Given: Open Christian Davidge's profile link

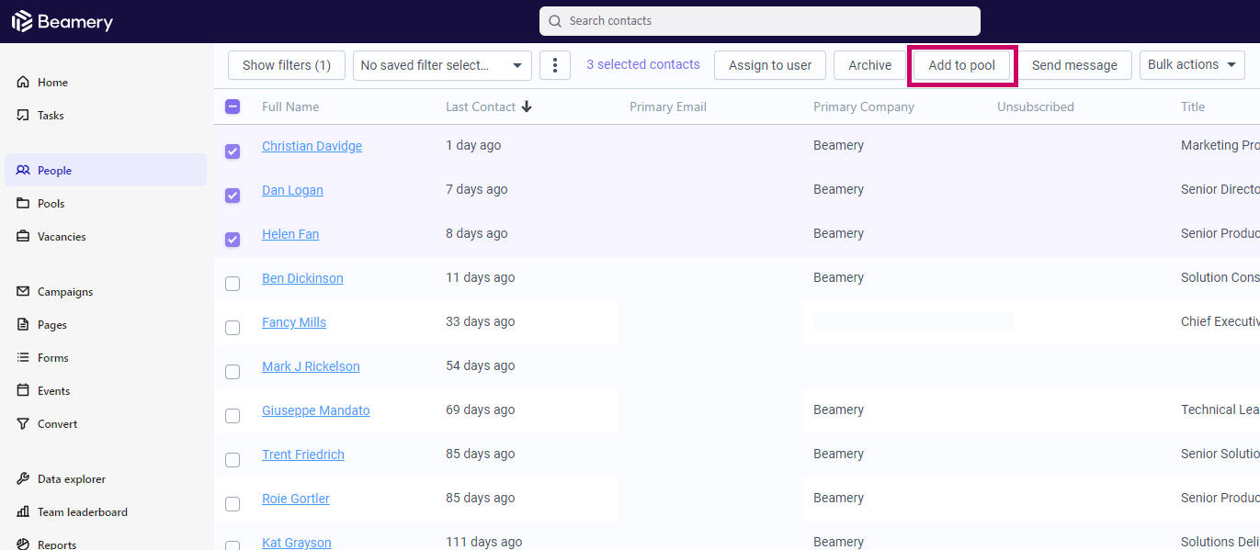Looking at the screenshot, I should click(x=312, y=146).
